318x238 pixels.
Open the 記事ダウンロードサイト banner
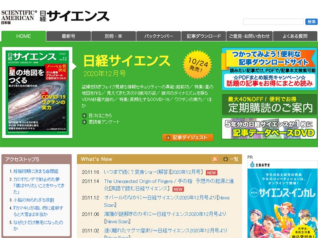pyautogui.click(x=270, y=69)
